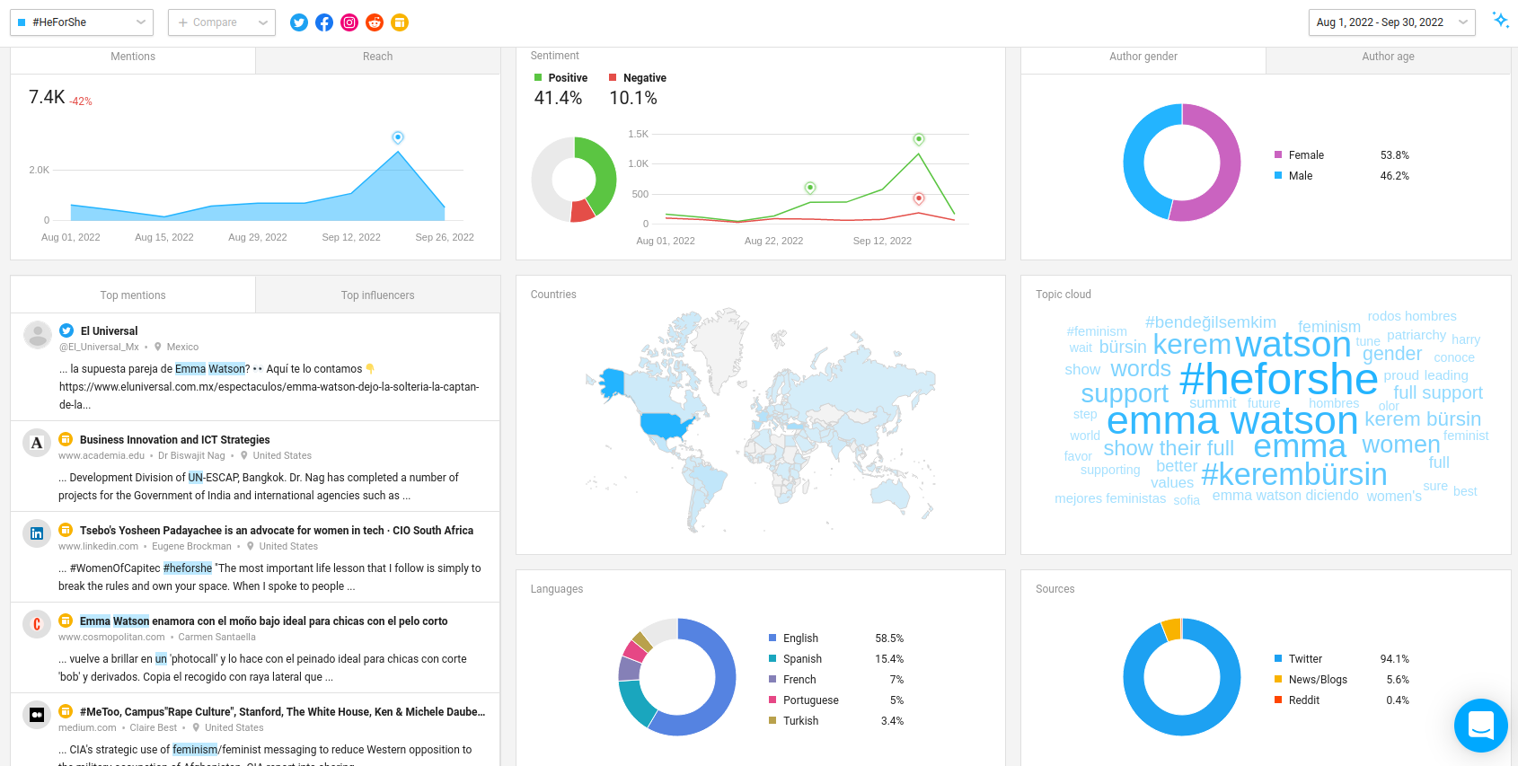Open Emma Watson enamora con el moño mention

(x=264, y=621)
